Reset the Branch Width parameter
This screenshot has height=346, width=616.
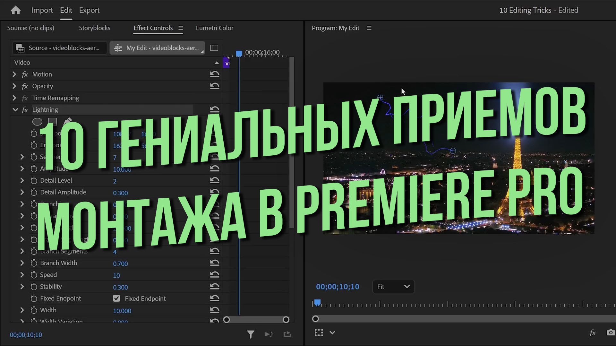tap(215, 263)
